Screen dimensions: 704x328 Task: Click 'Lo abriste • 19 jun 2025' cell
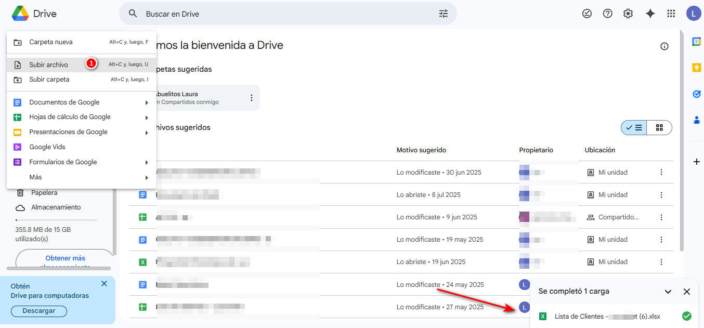click(431, 262)
